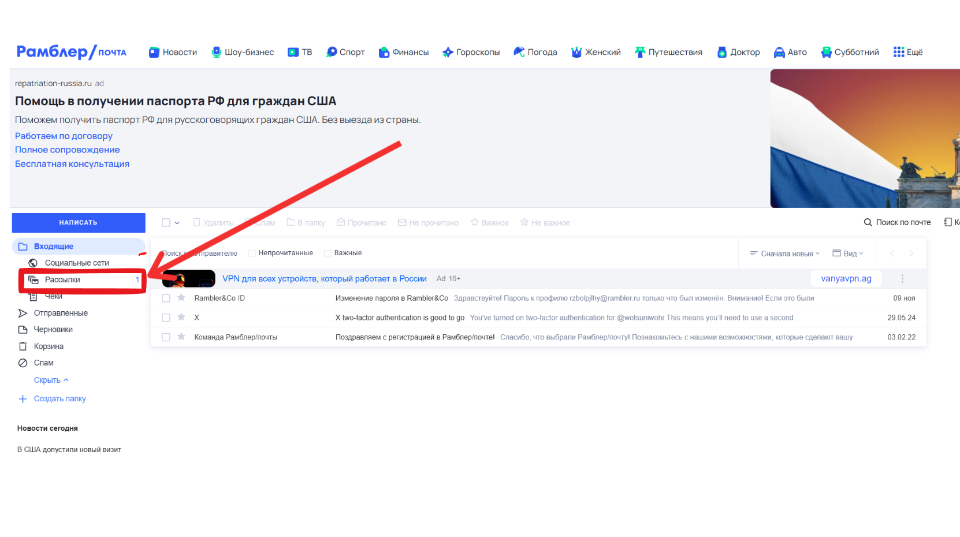Open the three-dot menu on VPN ad
The image size is (960, 537).
[902, 279]
